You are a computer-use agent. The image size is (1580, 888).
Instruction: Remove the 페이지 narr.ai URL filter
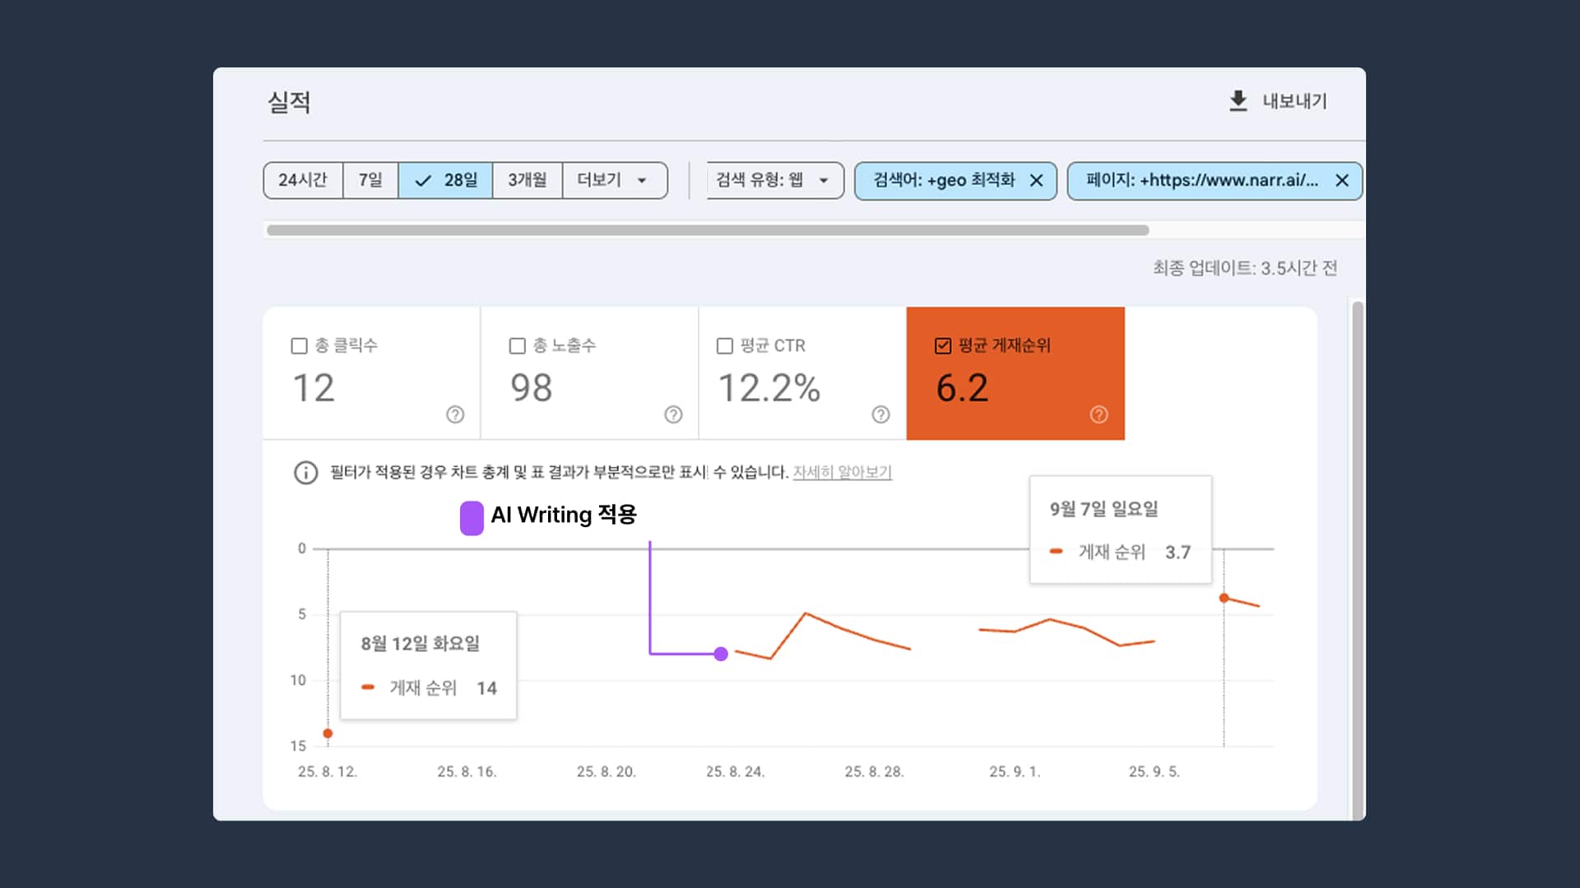(x=1341, y=181)
